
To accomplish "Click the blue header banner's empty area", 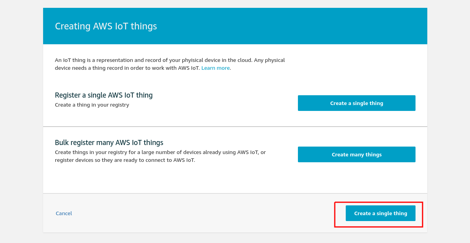I will (x=285, y=26).
